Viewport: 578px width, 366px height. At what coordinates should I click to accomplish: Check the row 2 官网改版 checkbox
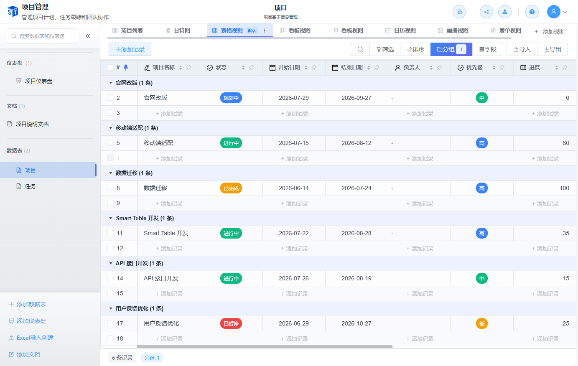110,97
